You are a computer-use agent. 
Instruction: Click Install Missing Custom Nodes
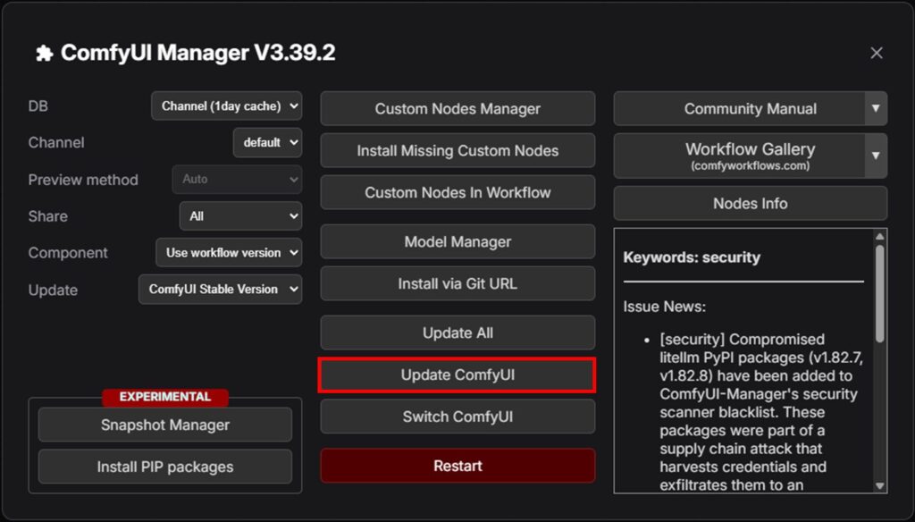point(457,150)
